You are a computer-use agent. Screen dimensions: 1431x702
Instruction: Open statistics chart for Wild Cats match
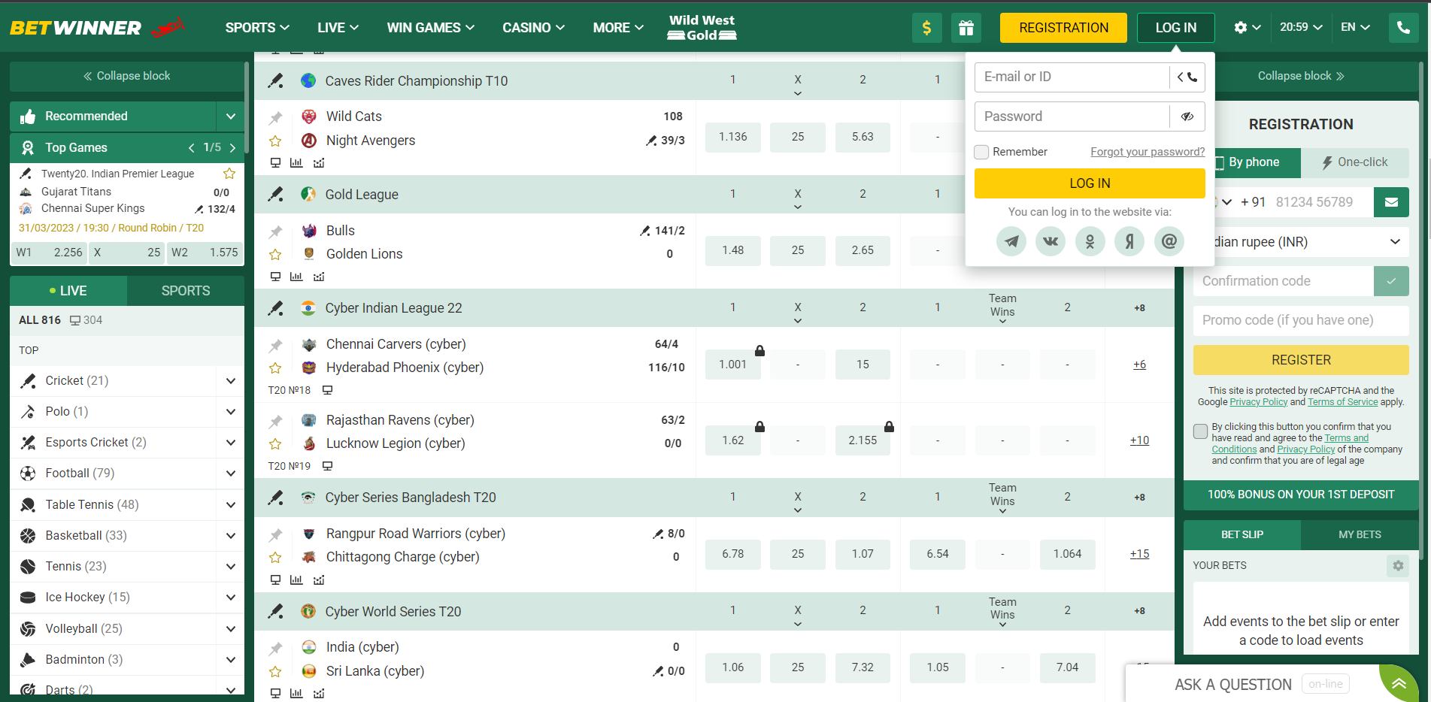(x=296, y=162)
